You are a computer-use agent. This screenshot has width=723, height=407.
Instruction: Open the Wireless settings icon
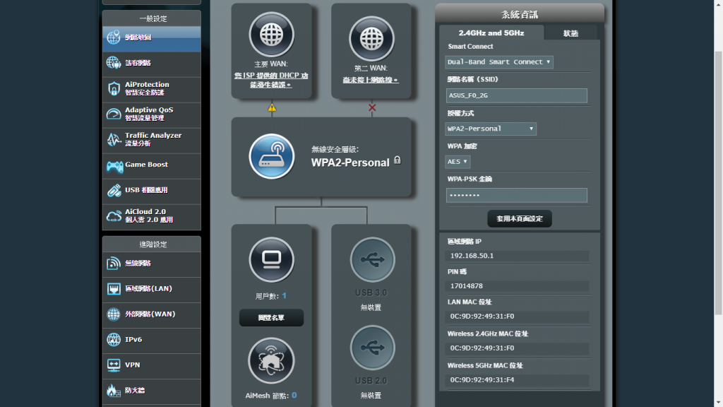tap(114, 263)
